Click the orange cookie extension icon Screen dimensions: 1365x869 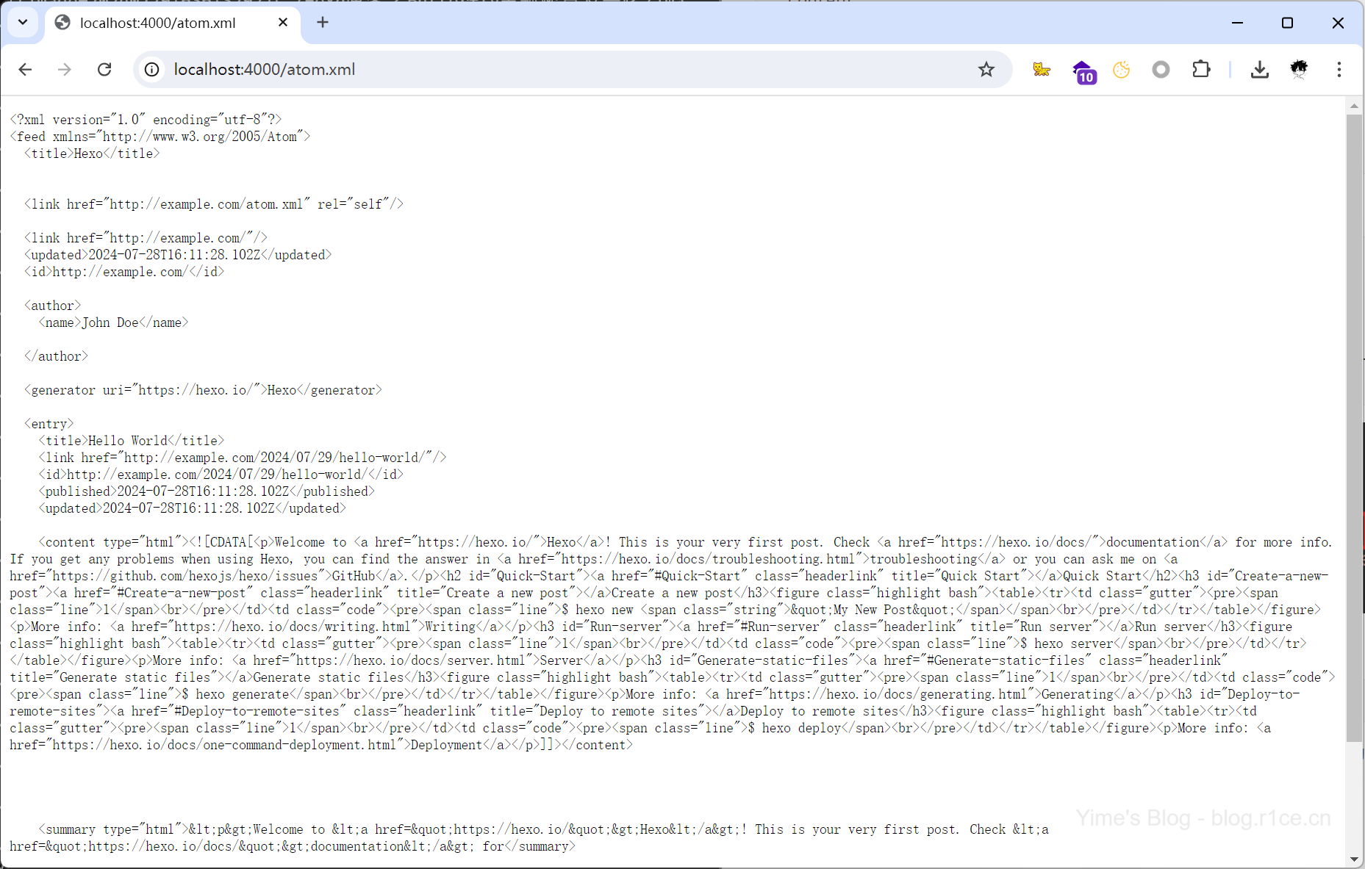pyautogui.click(x=1121, y=69)
